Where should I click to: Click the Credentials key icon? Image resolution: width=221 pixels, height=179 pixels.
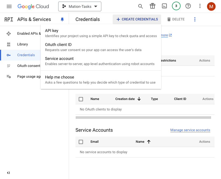[x=9, y=55]
